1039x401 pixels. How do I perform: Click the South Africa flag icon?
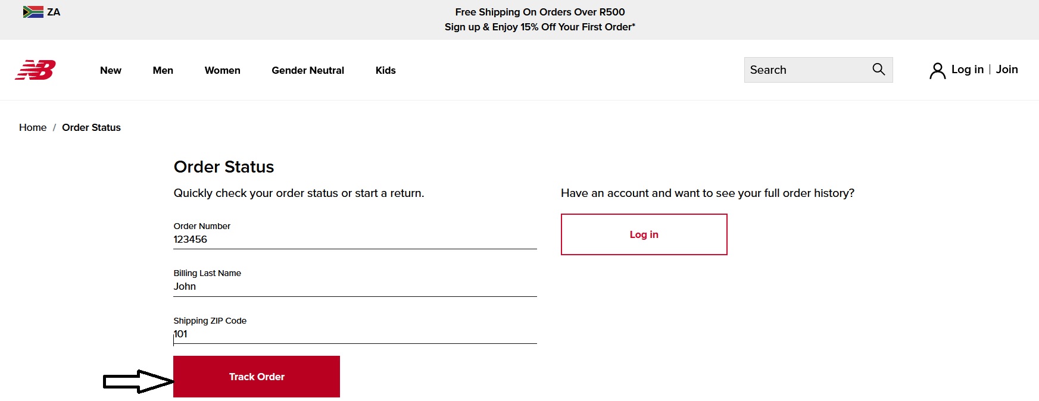click(x=33, y=12)
